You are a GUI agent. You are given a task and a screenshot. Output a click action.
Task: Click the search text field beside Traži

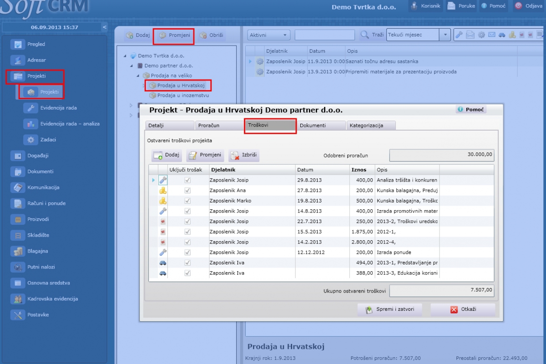[x=325, y=35]
